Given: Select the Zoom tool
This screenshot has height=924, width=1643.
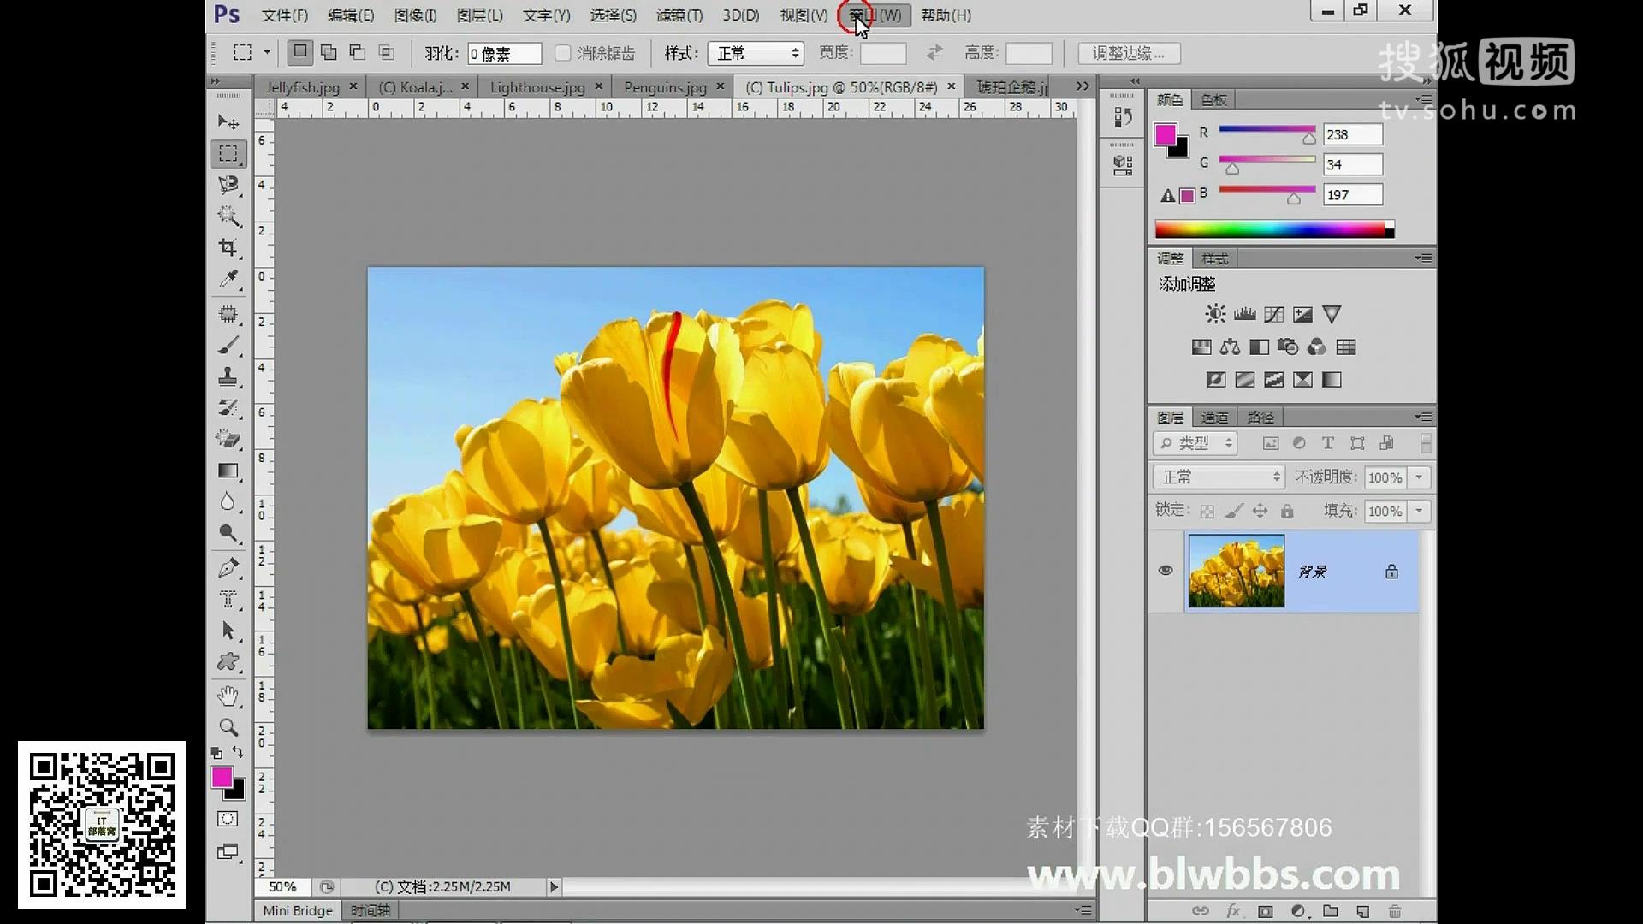Looking at the screenshot, I should point(228,726).
